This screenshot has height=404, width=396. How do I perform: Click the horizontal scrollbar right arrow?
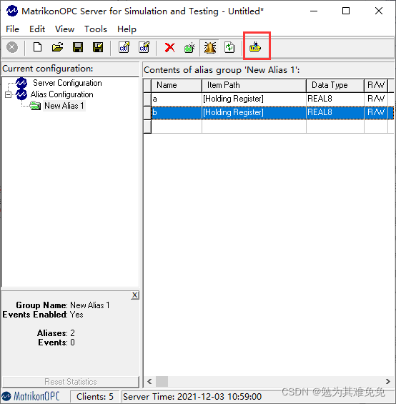[387, 381]
